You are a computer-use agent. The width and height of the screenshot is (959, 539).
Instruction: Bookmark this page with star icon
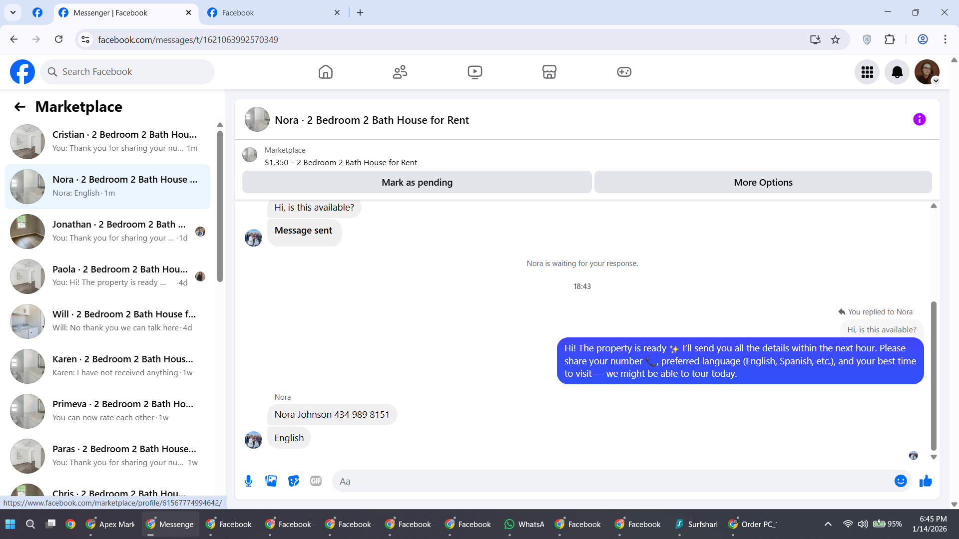point(835,40)
